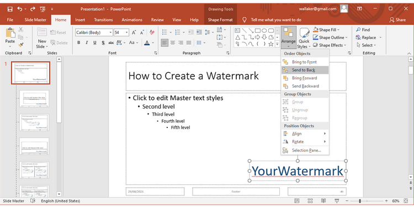Click Decrease Font Size icon

(x=142, y=33)
